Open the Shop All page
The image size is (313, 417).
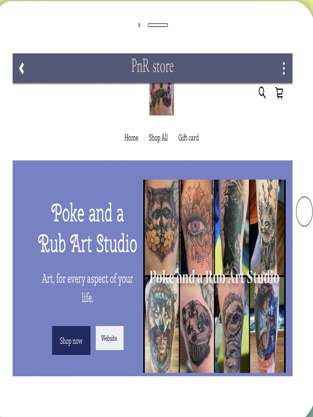[x=158, y=138]
